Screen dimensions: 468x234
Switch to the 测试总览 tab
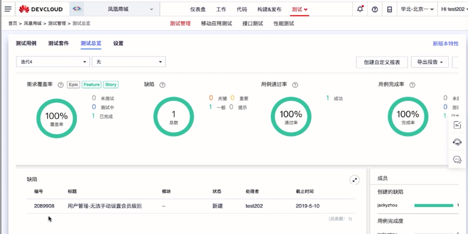(x=91, y=43)
